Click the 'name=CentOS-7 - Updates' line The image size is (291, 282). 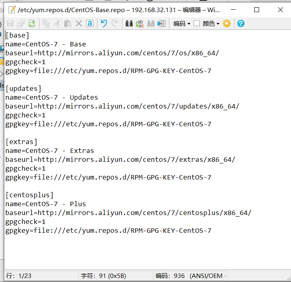pos(52,98)
